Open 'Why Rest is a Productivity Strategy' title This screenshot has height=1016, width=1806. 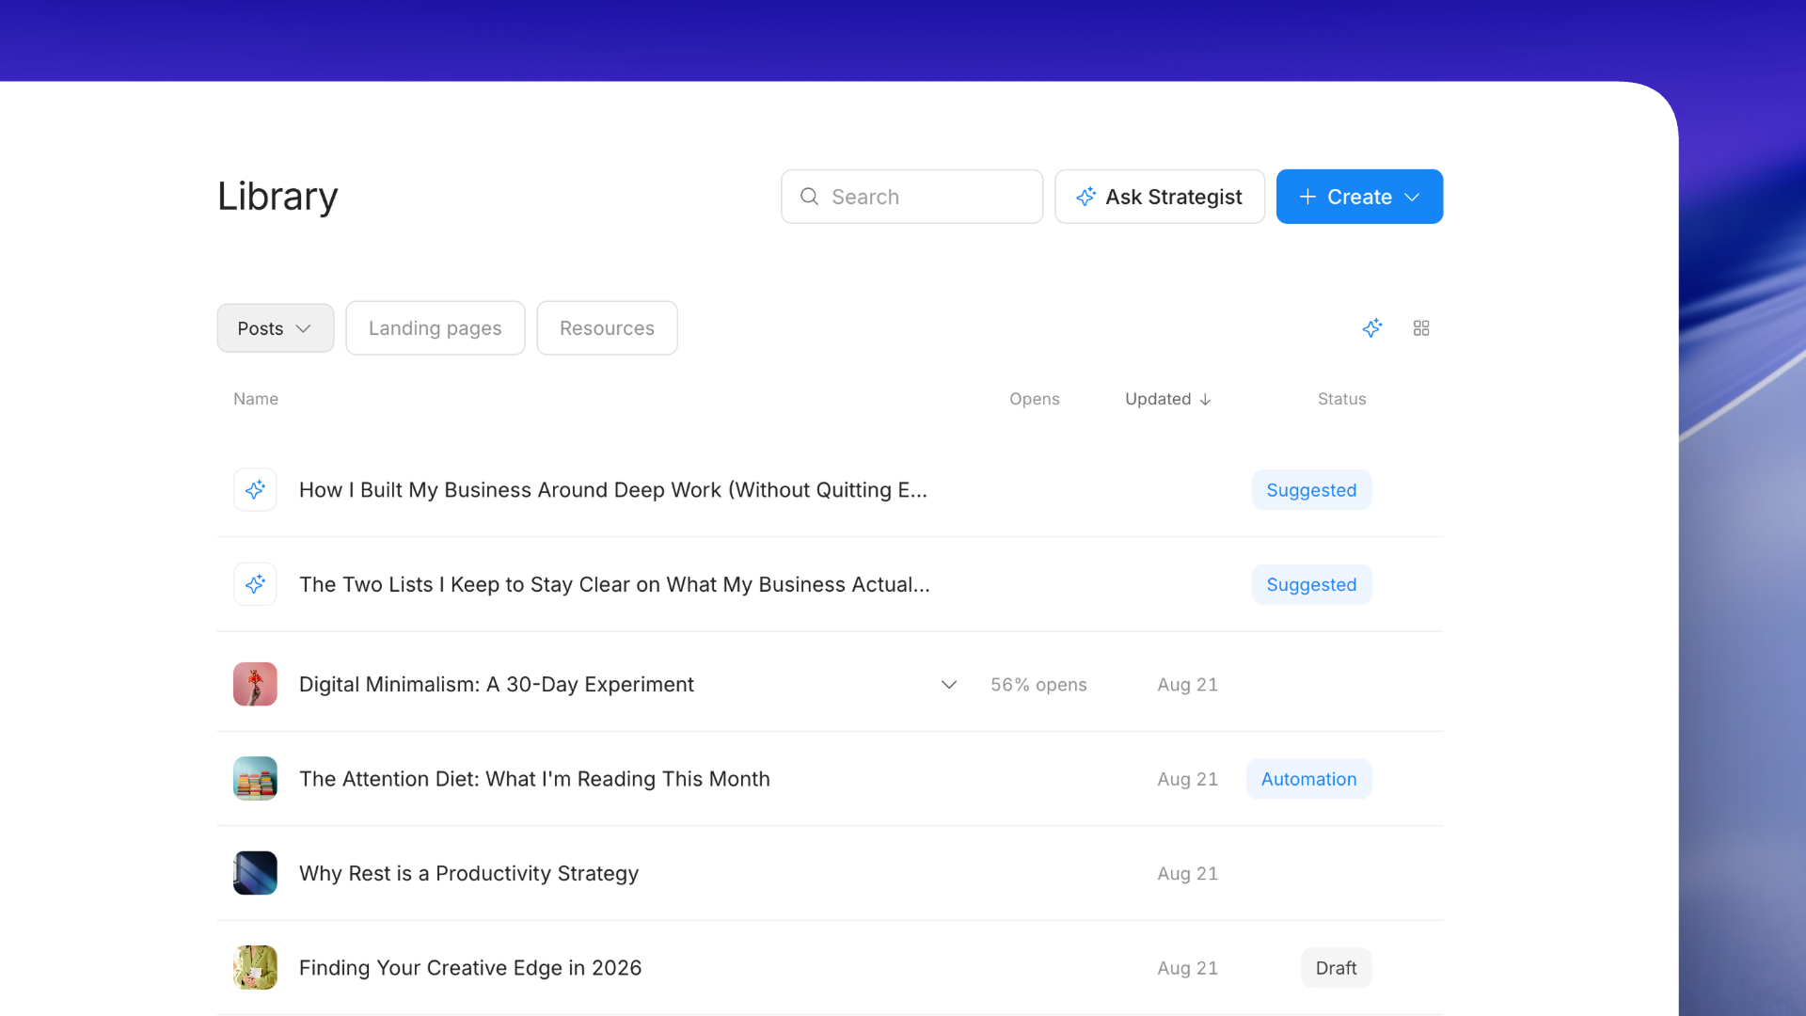[x=468, y=873]
